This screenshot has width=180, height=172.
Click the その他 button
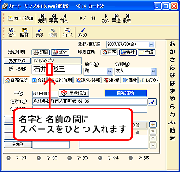[x=18, y=145]
